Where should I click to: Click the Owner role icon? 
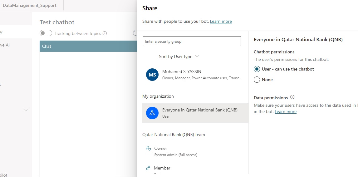pyautogui.click(x=148, y=148)
